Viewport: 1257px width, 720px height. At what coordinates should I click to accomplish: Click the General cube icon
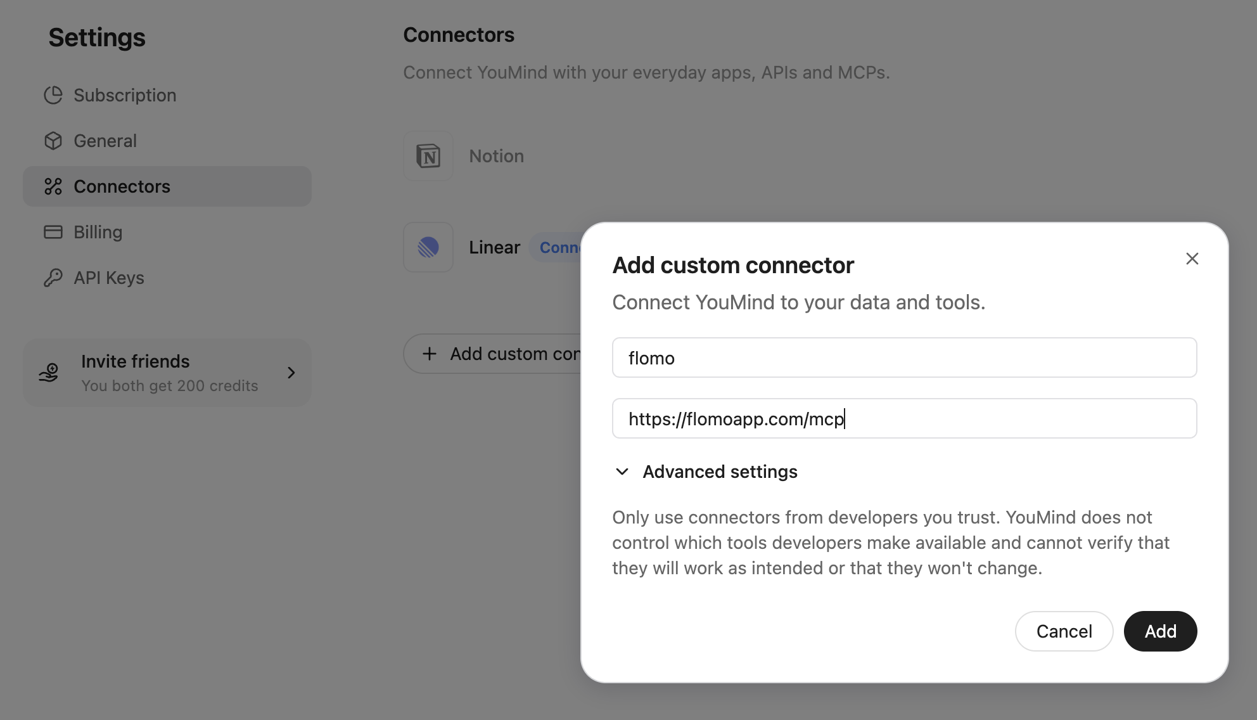click(53, 141)
